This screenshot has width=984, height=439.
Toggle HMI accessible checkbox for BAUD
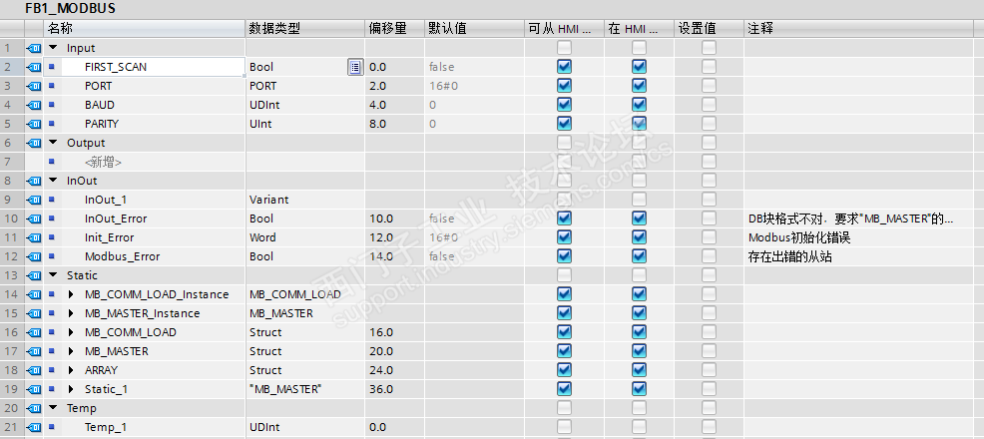coord(564,104)
